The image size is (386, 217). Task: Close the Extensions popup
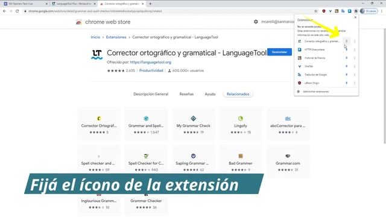355,17
